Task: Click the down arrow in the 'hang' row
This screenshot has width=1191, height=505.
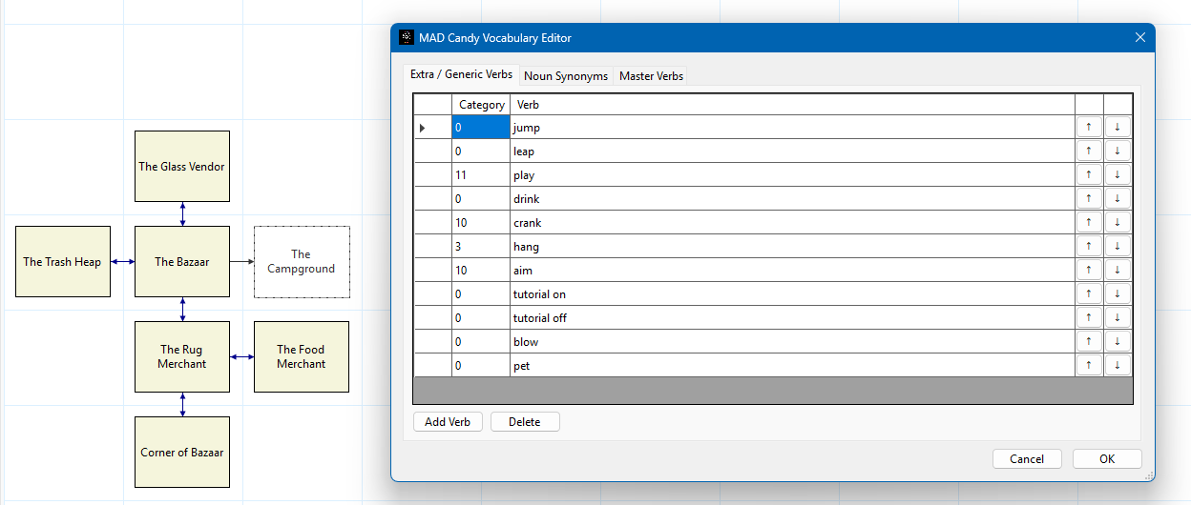Action: point(1117,247)
